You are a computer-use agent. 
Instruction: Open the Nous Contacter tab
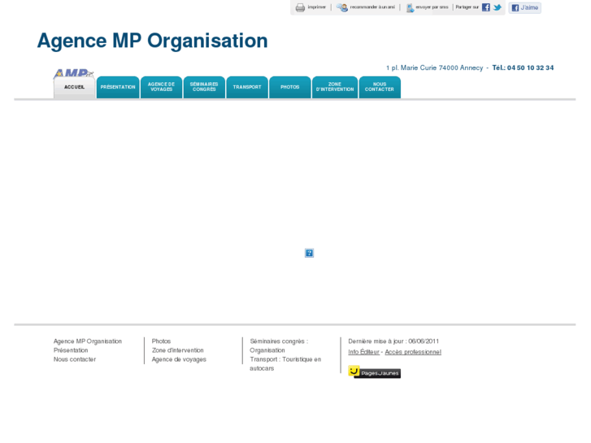pos(380,87)
